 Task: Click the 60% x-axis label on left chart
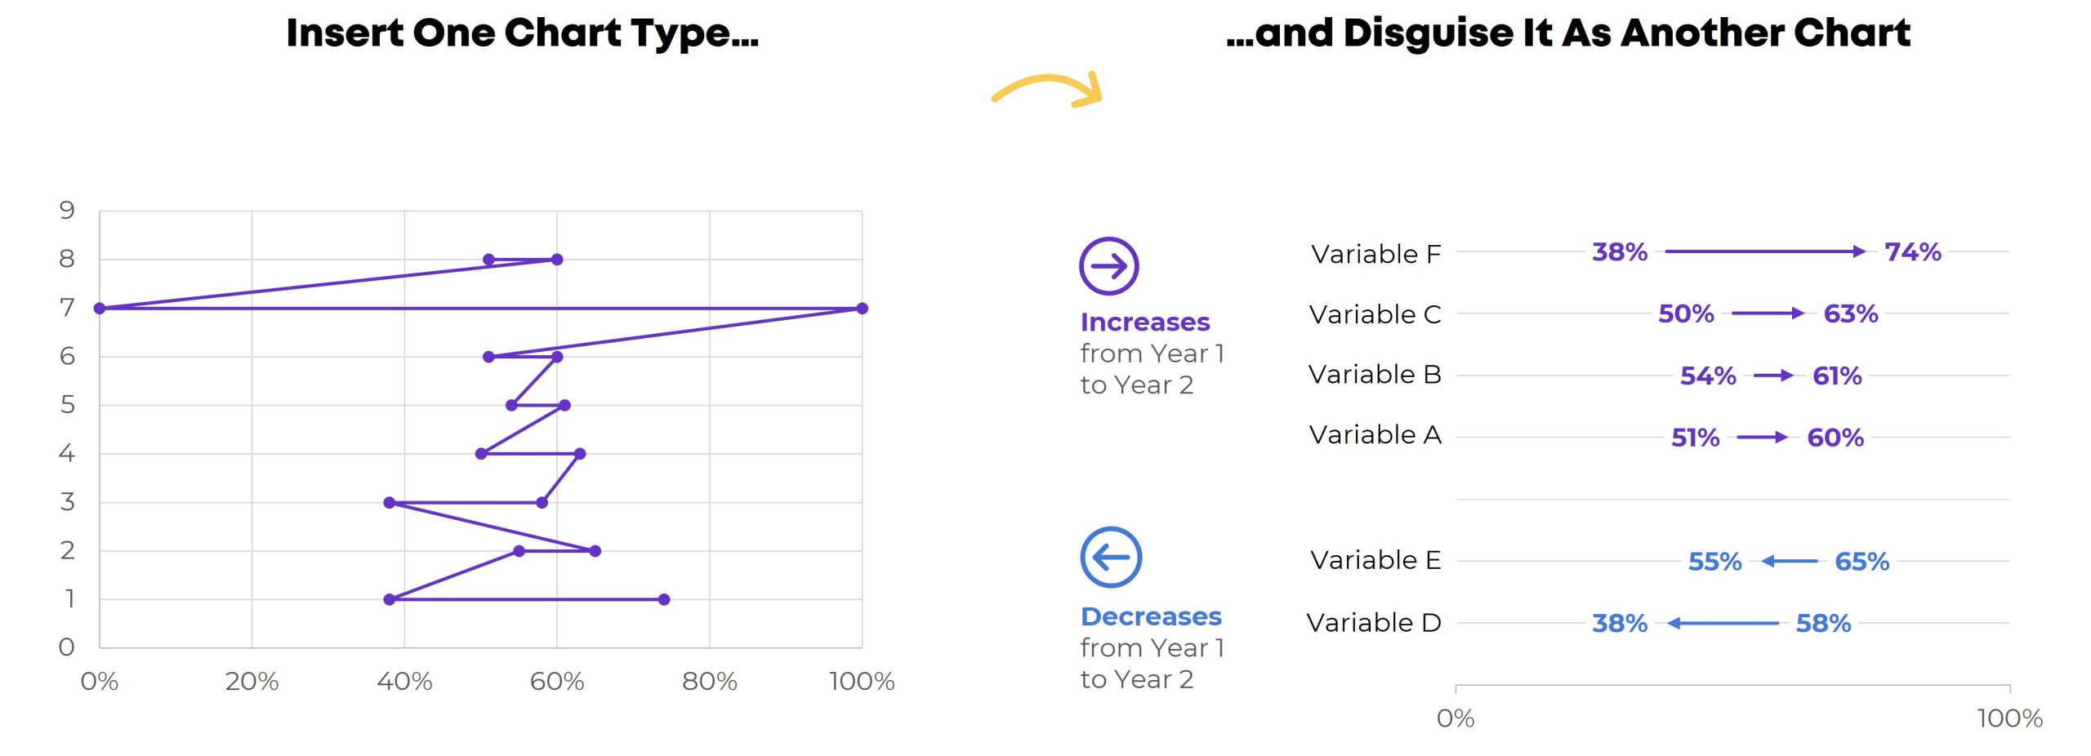pyautogui.click(x=557, y=681)
